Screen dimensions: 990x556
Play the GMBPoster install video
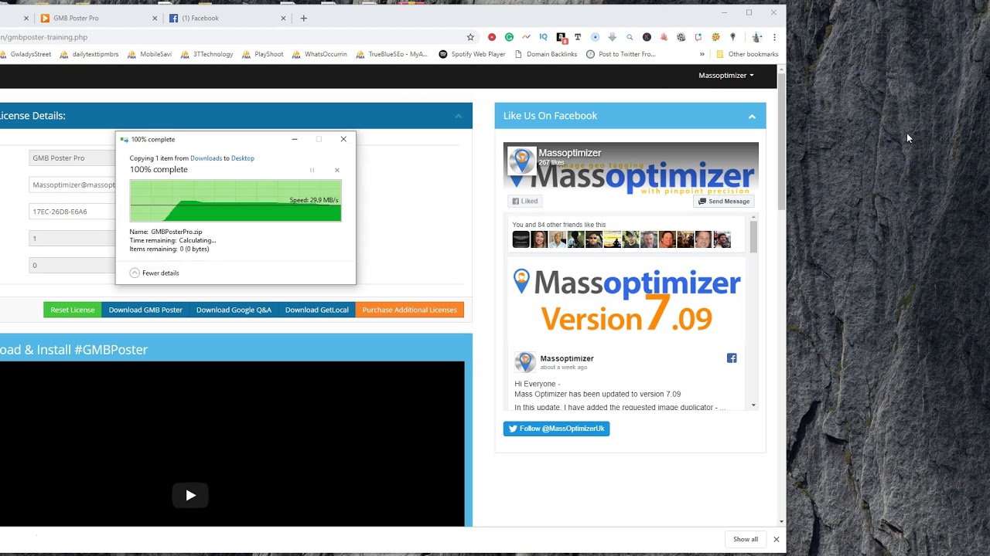190,496
